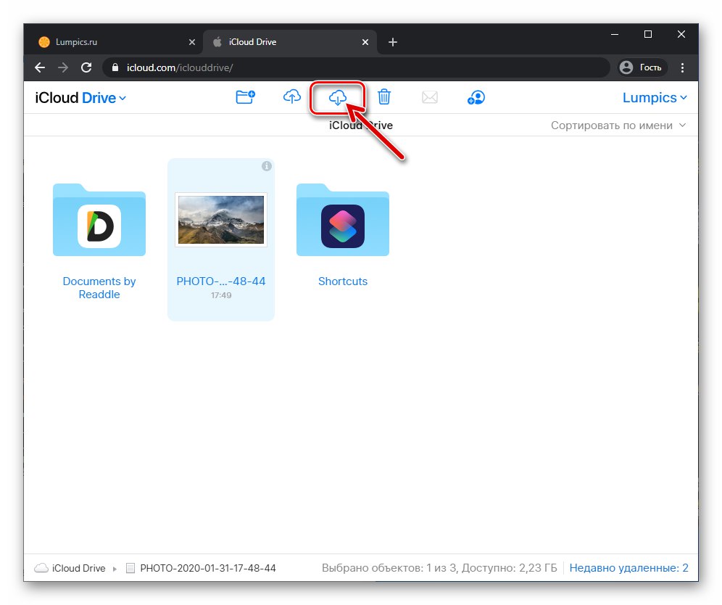Open the Недавно удаленные link

[x=628, y=568]
